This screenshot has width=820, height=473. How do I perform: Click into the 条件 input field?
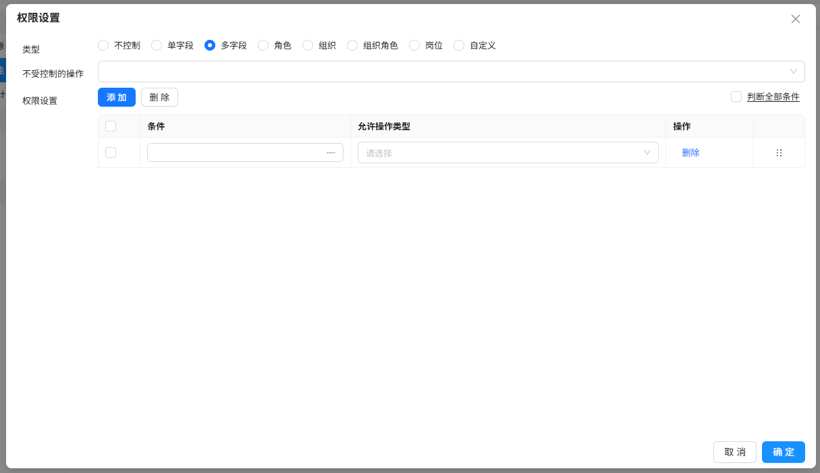pyautogui.click(x=245, y=152)
